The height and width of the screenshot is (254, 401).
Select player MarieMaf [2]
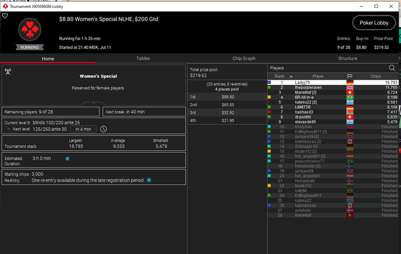click(333, 92)
